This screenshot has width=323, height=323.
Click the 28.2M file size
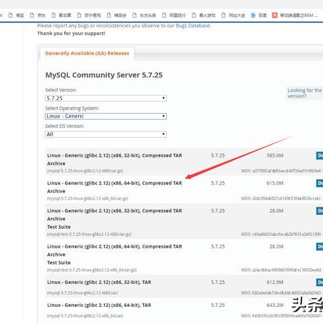coord(277,246)
